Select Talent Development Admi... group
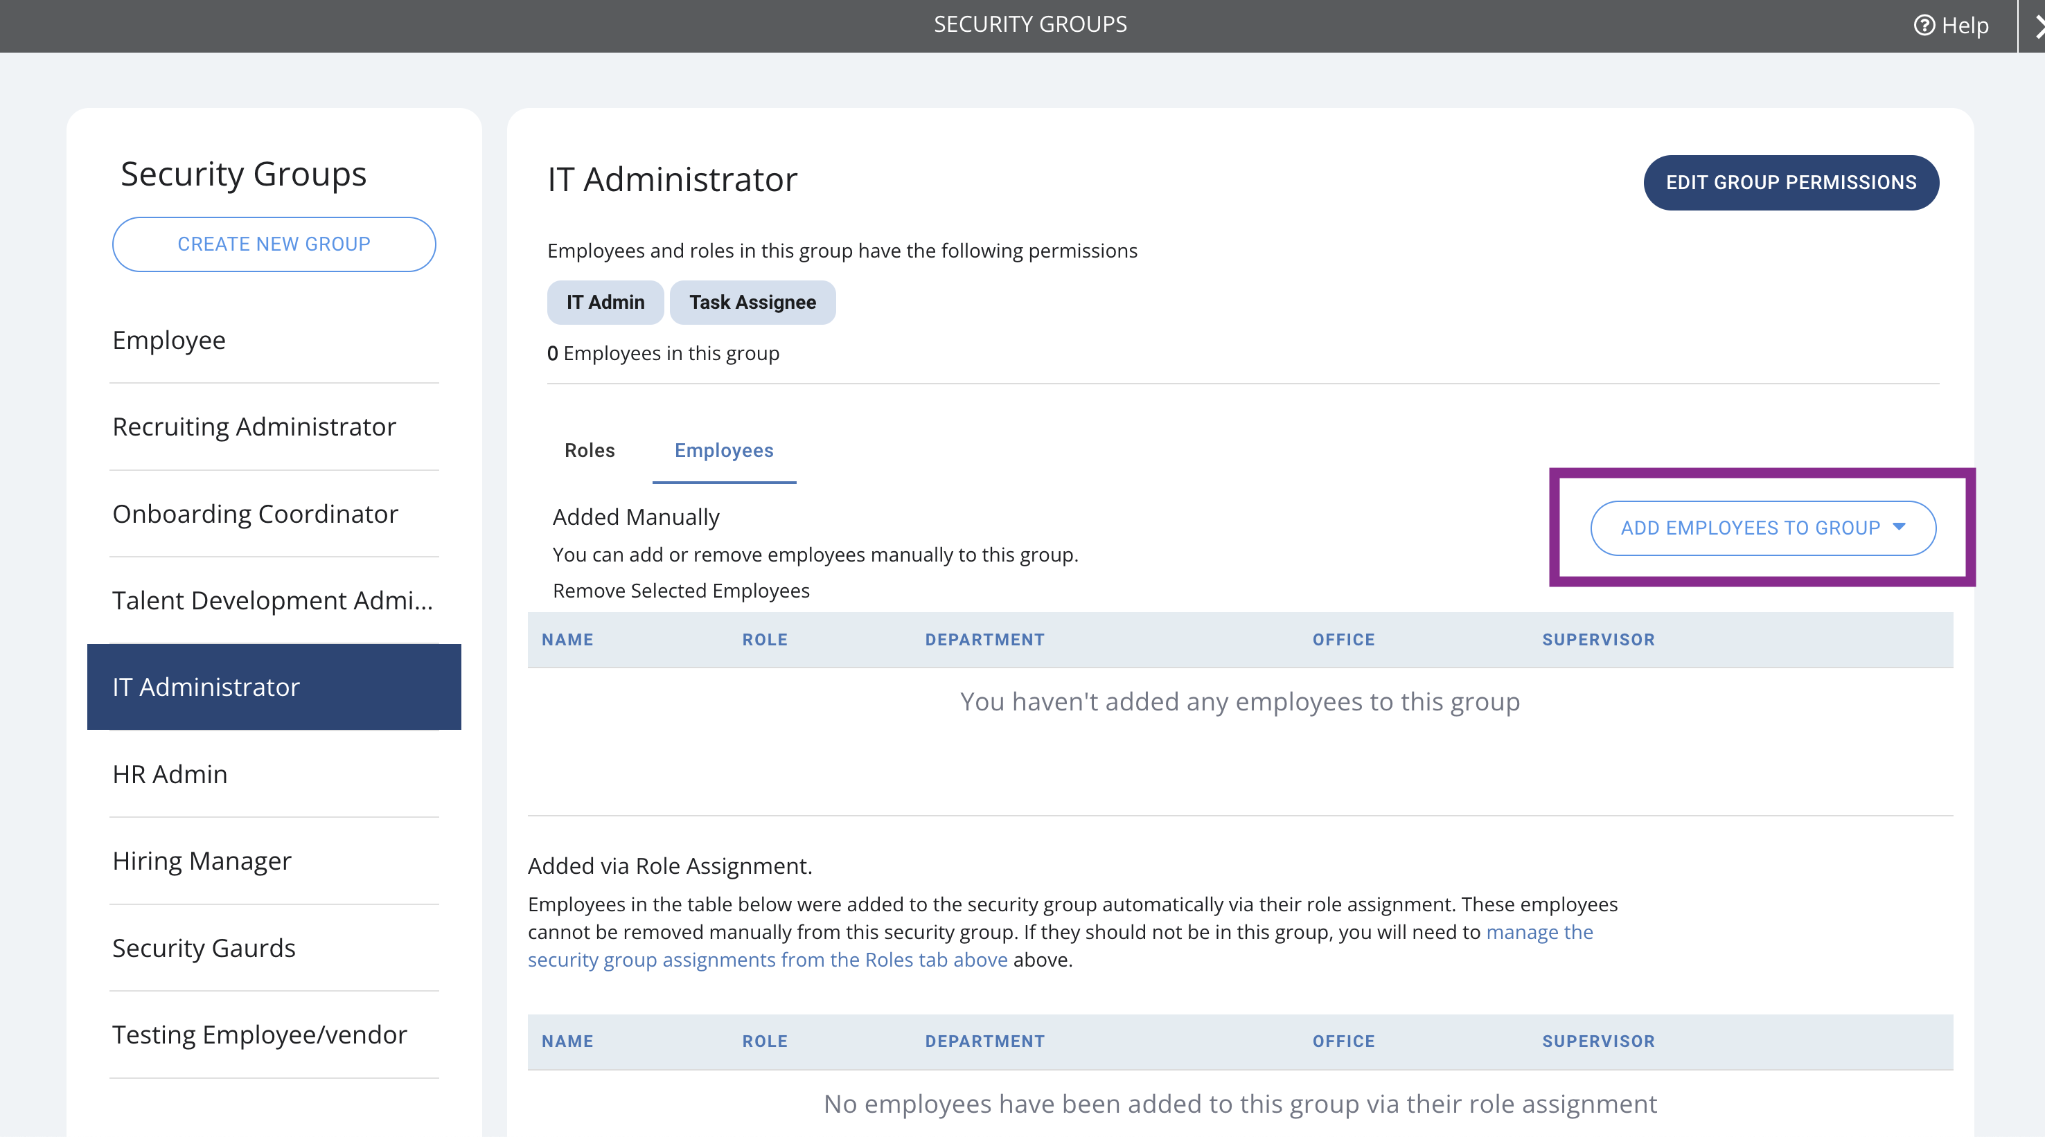 click(x=274, y=600)
